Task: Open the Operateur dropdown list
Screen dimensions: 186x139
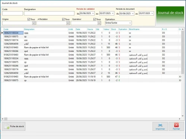Action: point(99,23)
